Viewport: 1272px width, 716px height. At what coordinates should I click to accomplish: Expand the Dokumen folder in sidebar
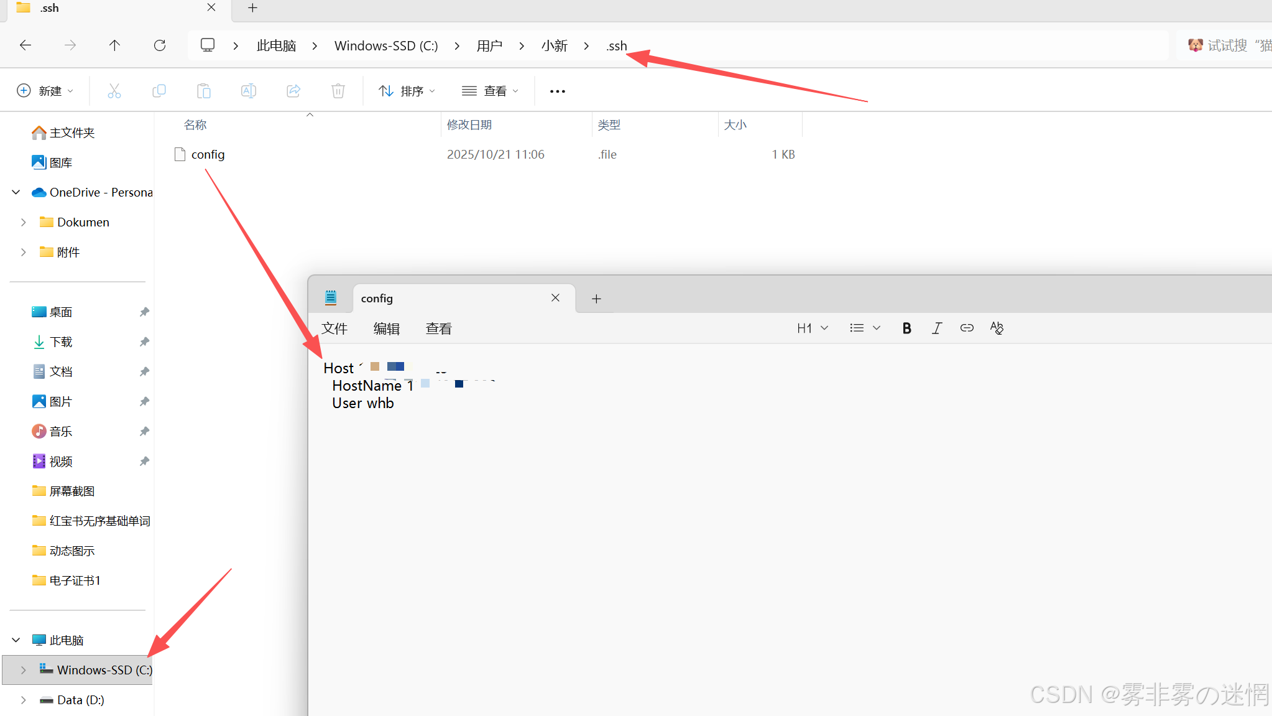24,222
